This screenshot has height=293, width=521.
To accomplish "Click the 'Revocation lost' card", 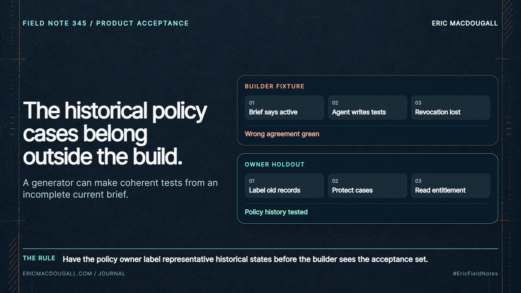I will pos(450,107).
